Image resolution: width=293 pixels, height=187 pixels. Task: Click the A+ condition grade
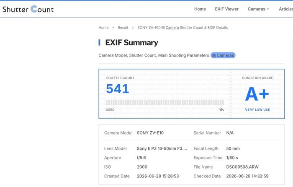(x=257, y=93)
